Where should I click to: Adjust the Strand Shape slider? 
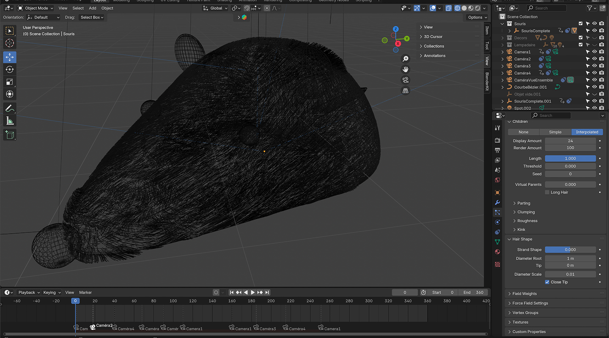pyautogui.click(x=570, y=250)
